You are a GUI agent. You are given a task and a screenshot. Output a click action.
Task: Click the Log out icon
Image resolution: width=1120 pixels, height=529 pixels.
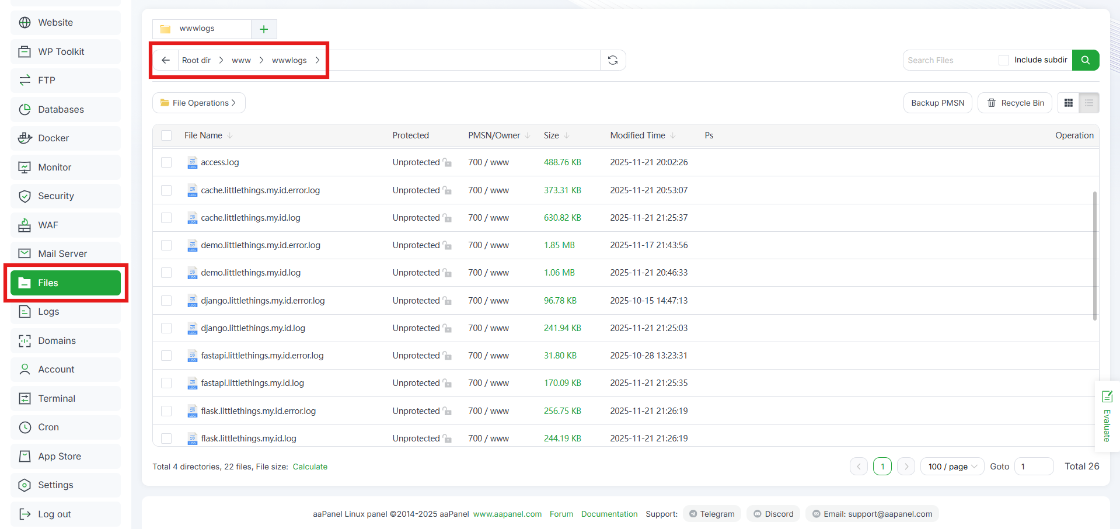[25, 514]
